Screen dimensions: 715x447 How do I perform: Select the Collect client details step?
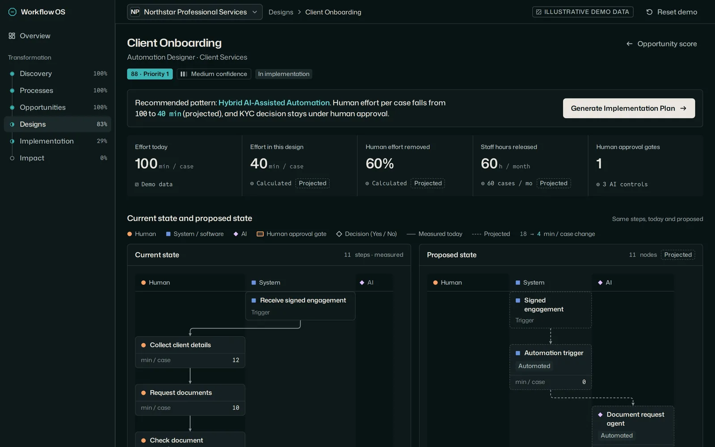(190, 352)
